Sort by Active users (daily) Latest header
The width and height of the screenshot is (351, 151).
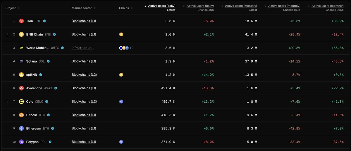160,8
